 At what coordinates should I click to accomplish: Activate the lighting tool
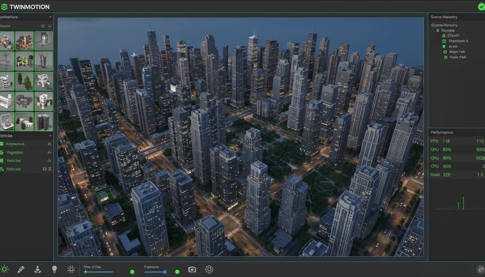point(54,269)
